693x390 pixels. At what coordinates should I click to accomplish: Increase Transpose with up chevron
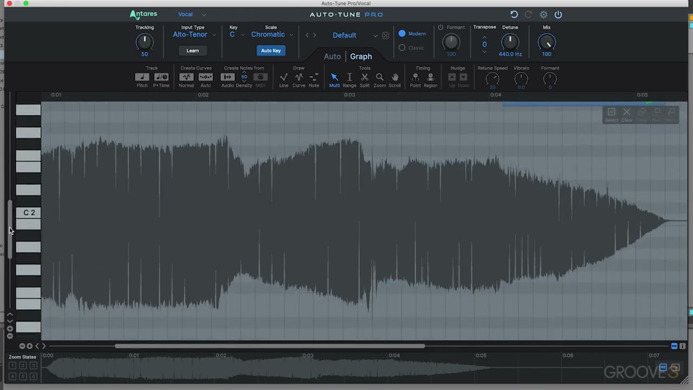[x=484, y=37]
